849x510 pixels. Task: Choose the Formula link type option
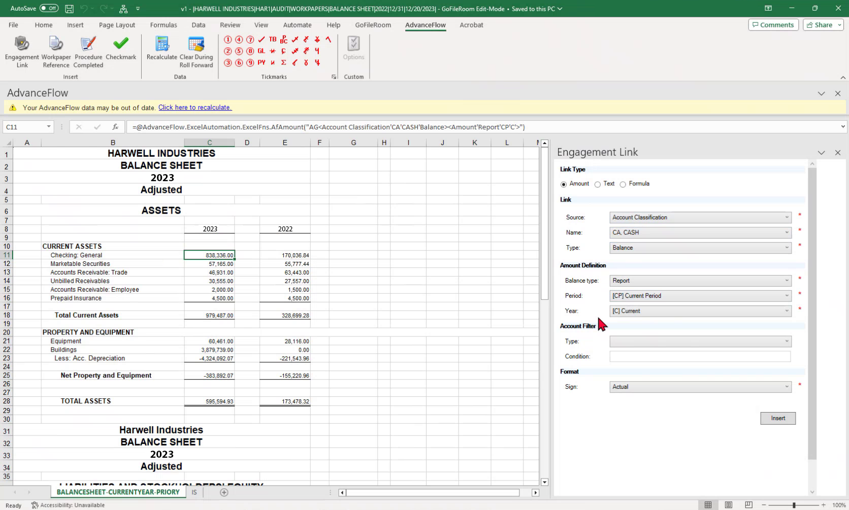[x=623, y=184]
